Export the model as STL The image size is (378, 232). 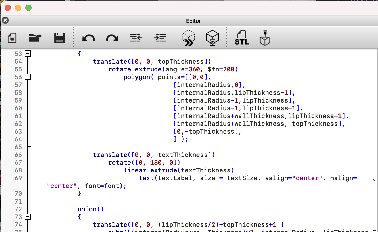[x=242, y=38]
